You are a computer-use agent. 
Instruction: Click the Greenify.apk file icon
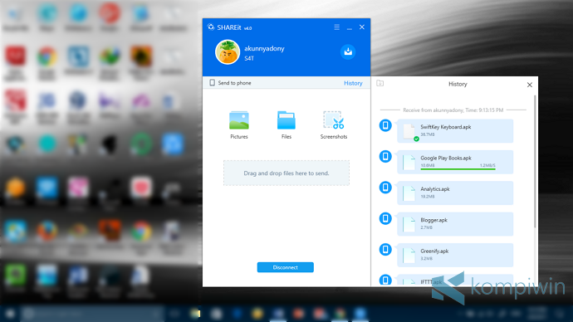click(x=409, y=256)
